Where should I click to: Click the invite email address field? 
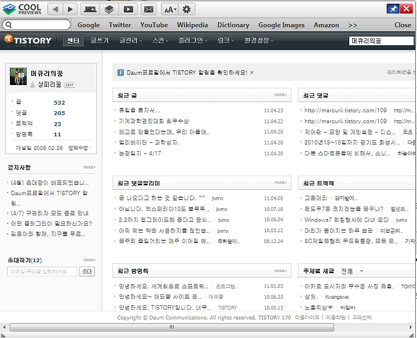tap(42, 271)
